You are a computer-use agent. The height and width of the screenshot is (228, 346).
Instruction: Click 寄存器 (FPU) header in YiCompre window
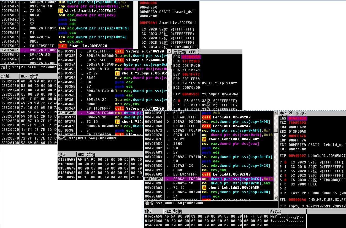point(207,52)
